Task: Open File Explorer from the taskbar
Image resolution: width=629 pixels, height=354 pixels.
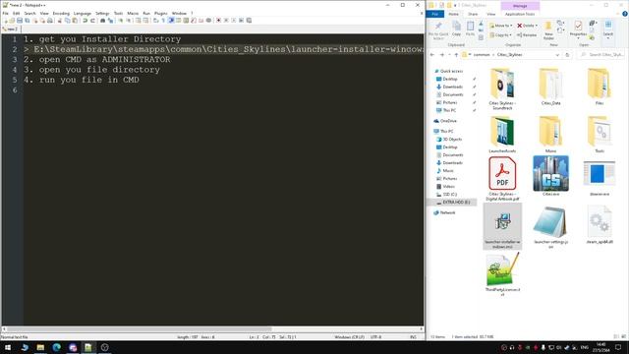Action: 40,347
